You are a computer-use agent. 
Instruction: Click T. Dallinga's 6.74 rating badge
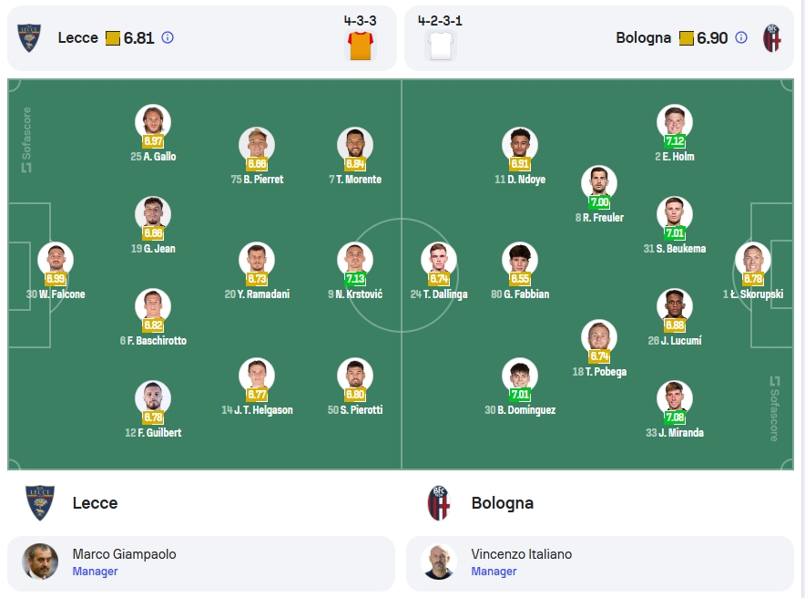(x=439, y=279)
